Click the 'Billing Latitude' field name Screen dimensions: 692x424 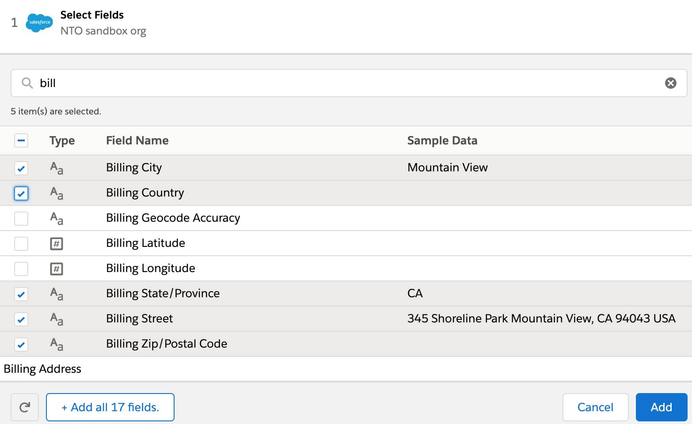(x=145, y=243)
